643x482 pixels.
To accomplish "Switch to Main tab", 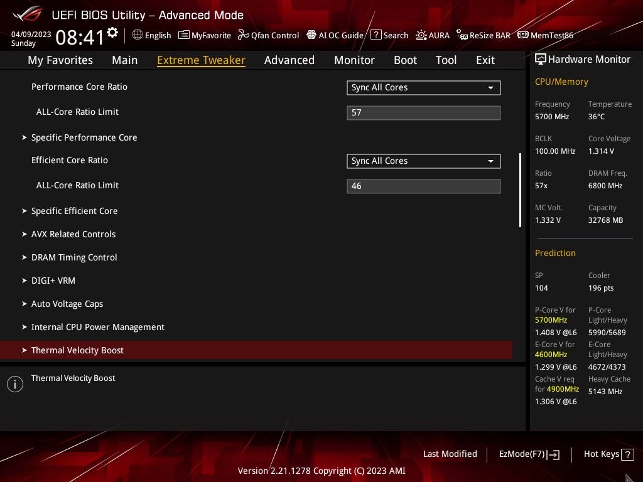I will 125,60.
